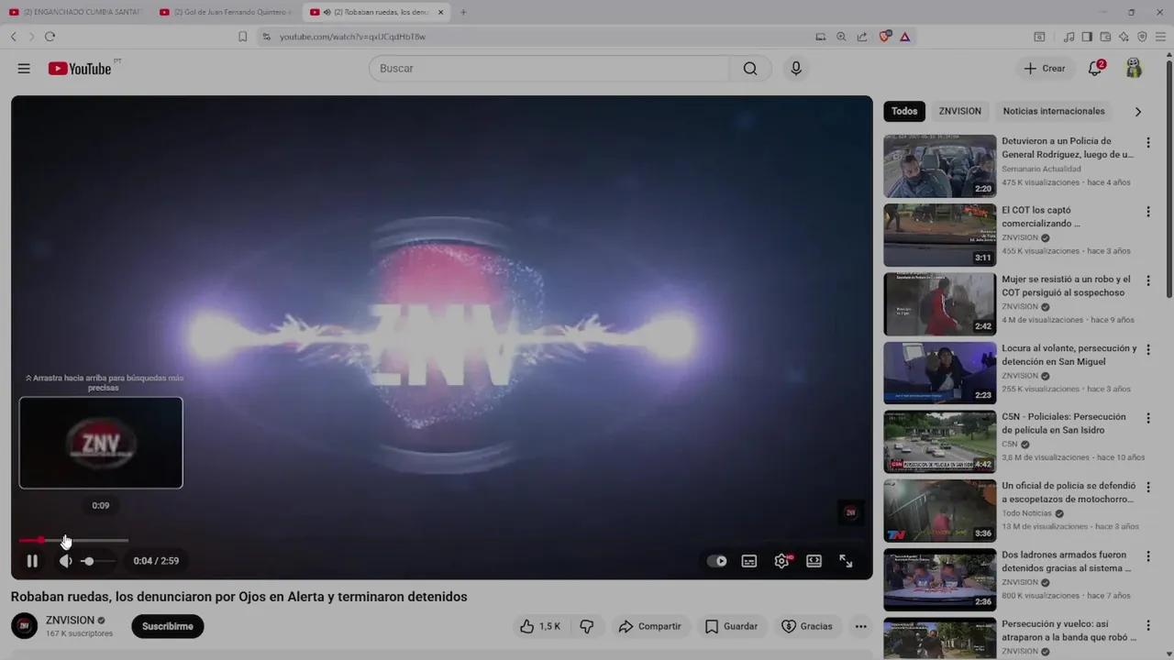The image size is (1174, 660).
Task: Open the Brave wallet icon
Action: [x=1105, y=37]
